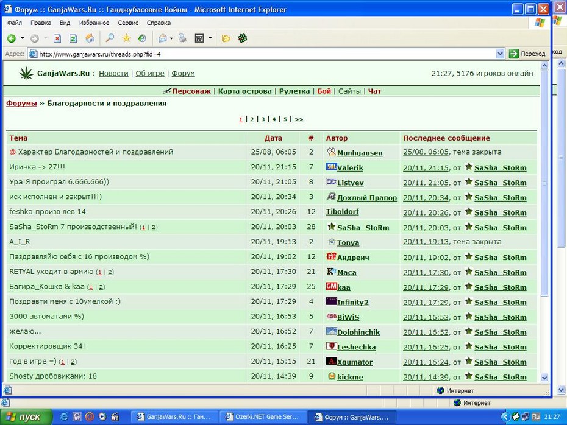Open the Edit button dropdown arrow
Viewport: 567px width, 425px height.
[210, 38]
